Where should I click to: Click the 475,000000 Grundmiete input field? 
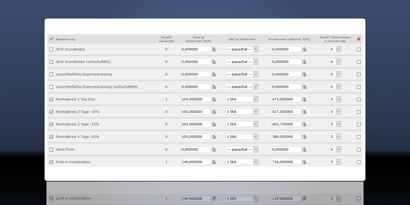tap(286, 99)
